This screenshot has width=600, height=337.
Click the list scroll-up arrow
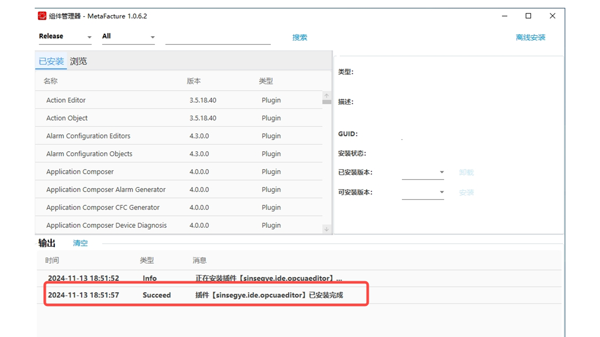(x=327, y=96)
